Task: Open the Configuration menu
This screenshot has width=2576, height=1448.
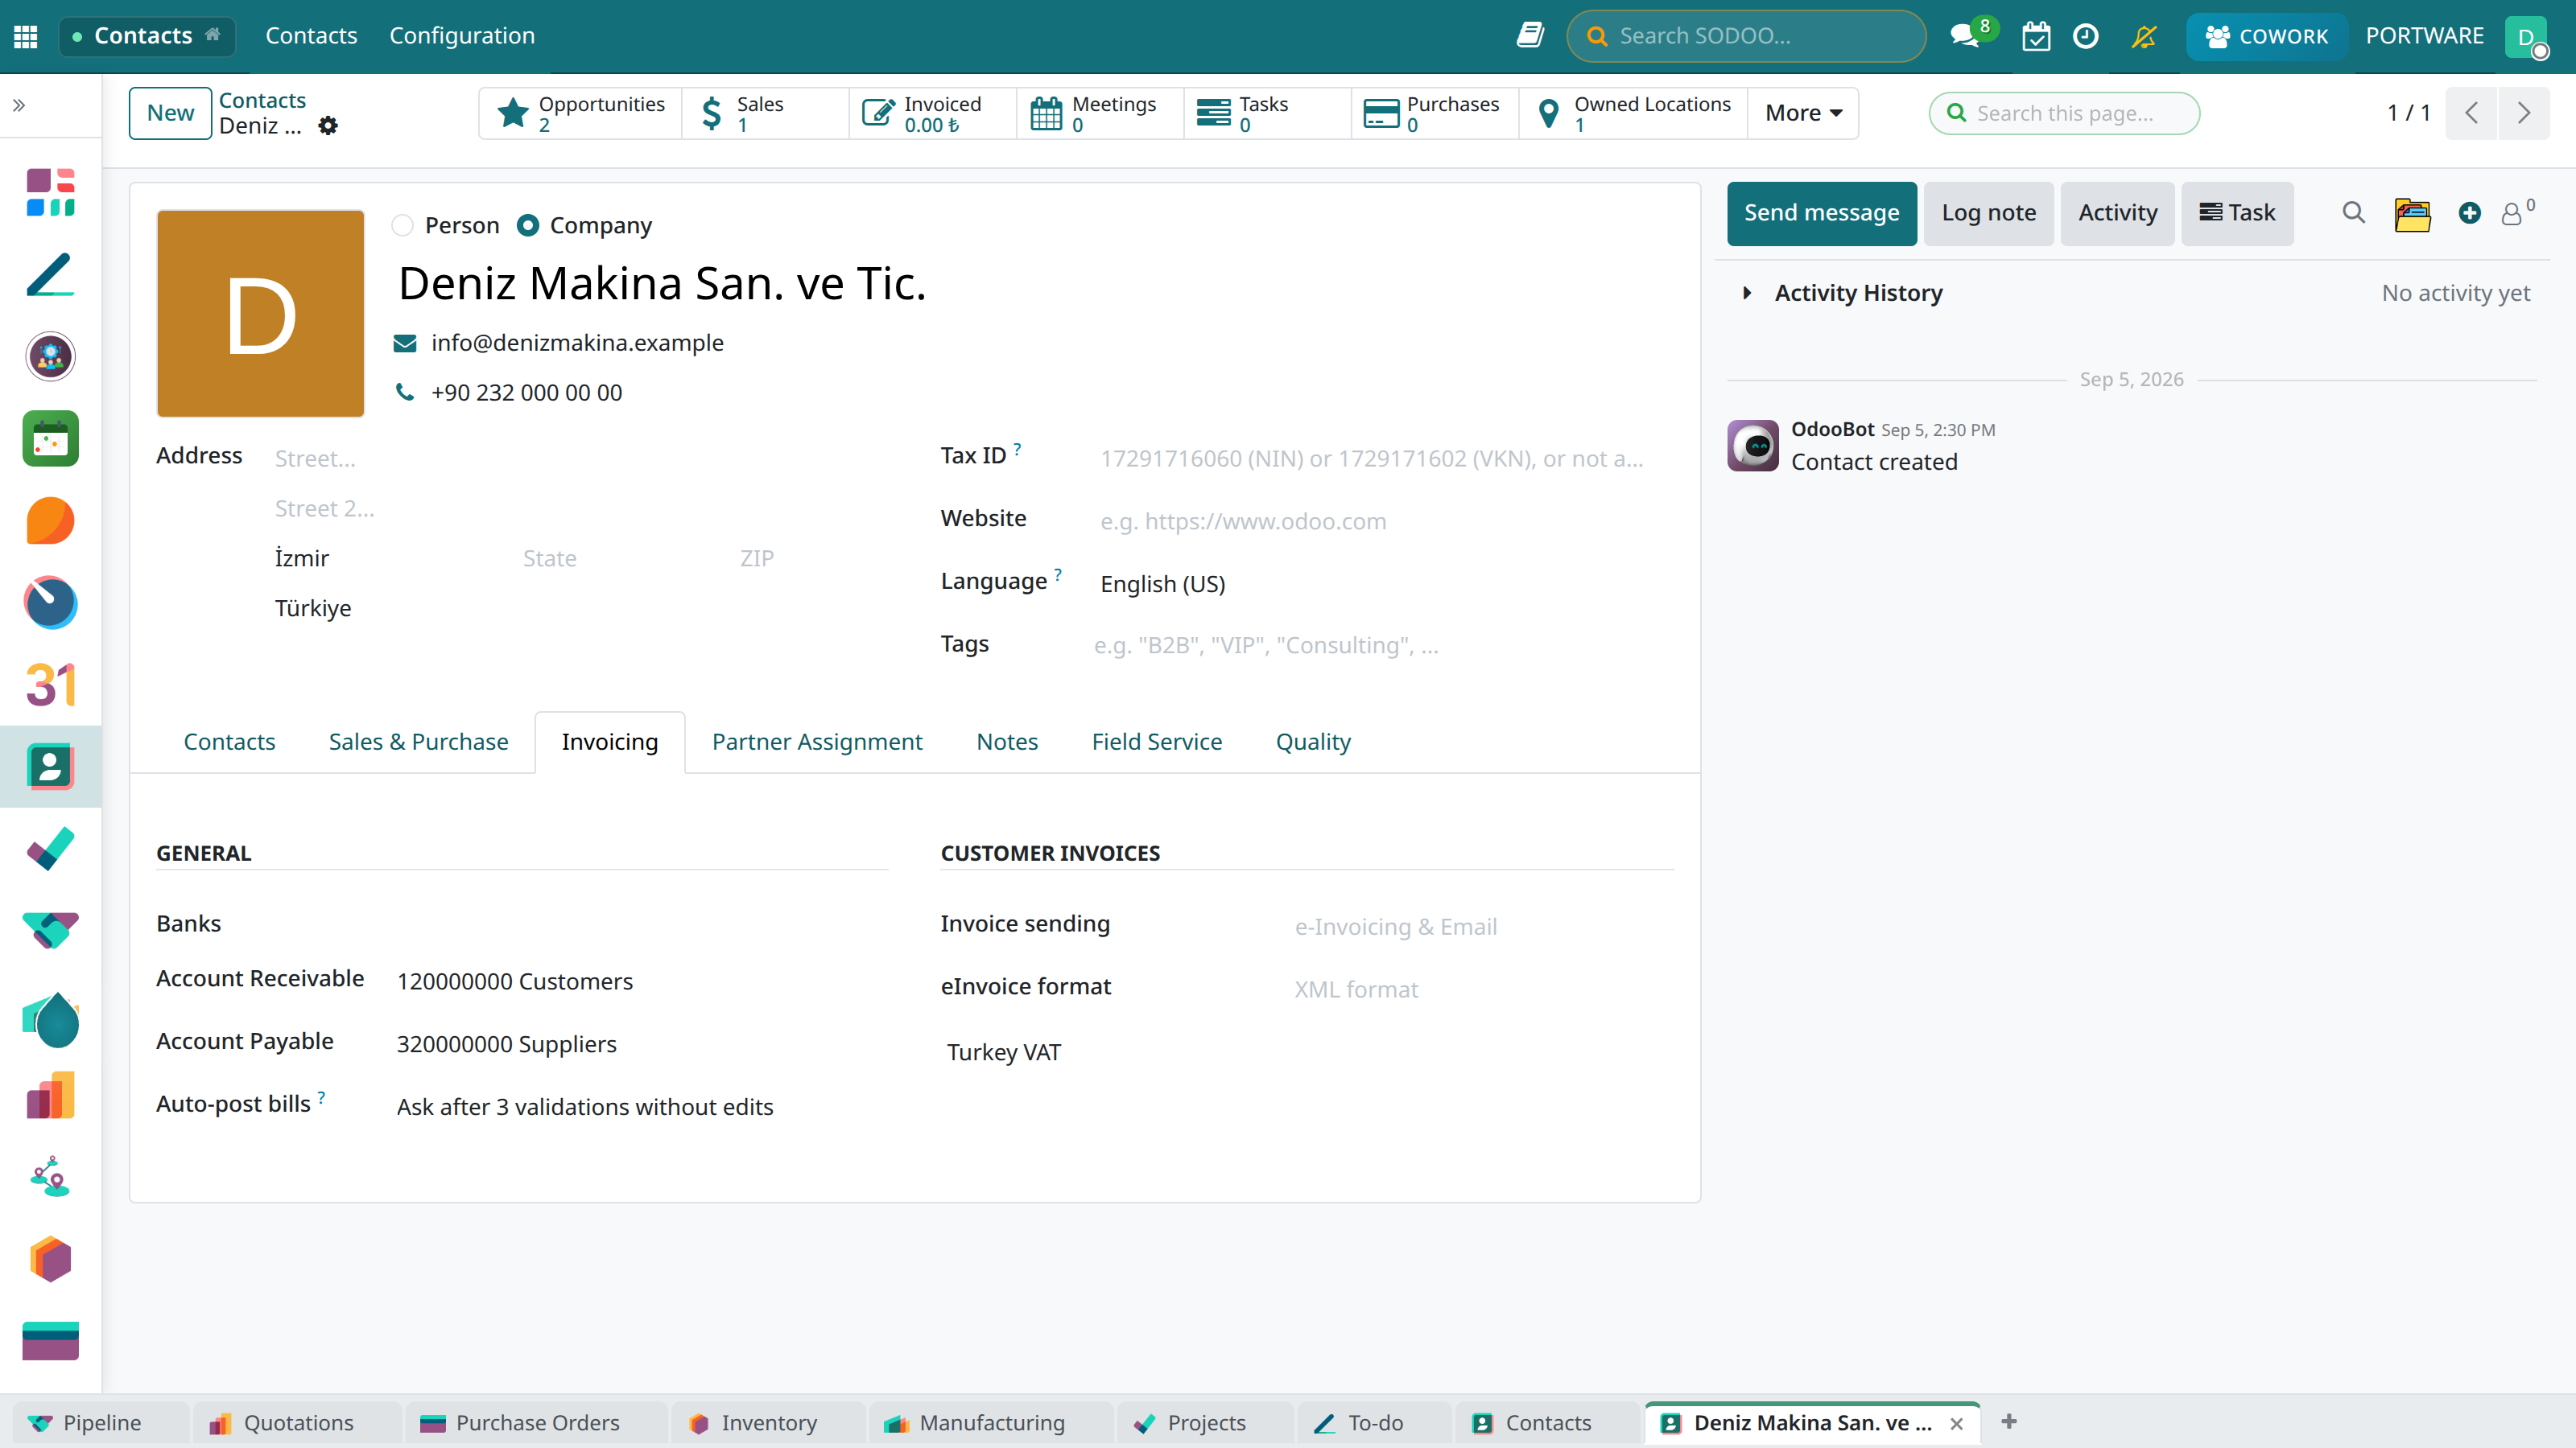Action: pyautogui.click(x=462, y=36)
